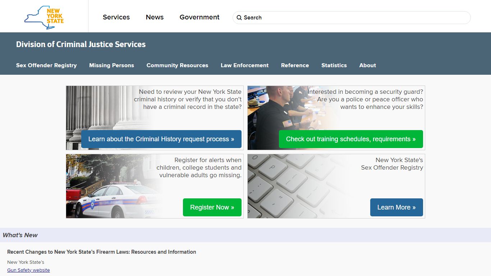This screenshot has width=491, height=276.
Task: Open the Government menu
Action: [x=199, y=17]
